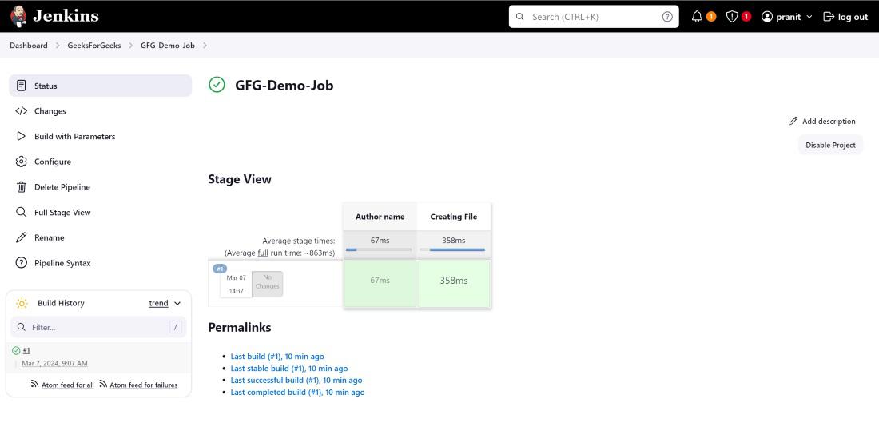Click the Creating File average time progress bar
Image resolution: width=879 pixels, height=427 pixels.
click(x=454, y=249)
